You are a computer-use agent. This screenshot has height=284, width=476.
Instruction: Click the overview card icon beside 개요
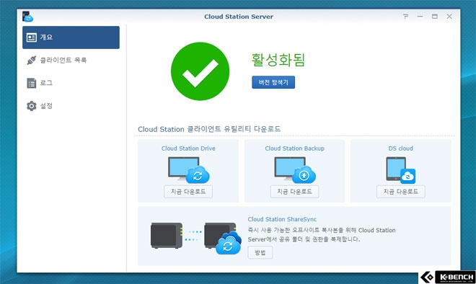[32, 37]
